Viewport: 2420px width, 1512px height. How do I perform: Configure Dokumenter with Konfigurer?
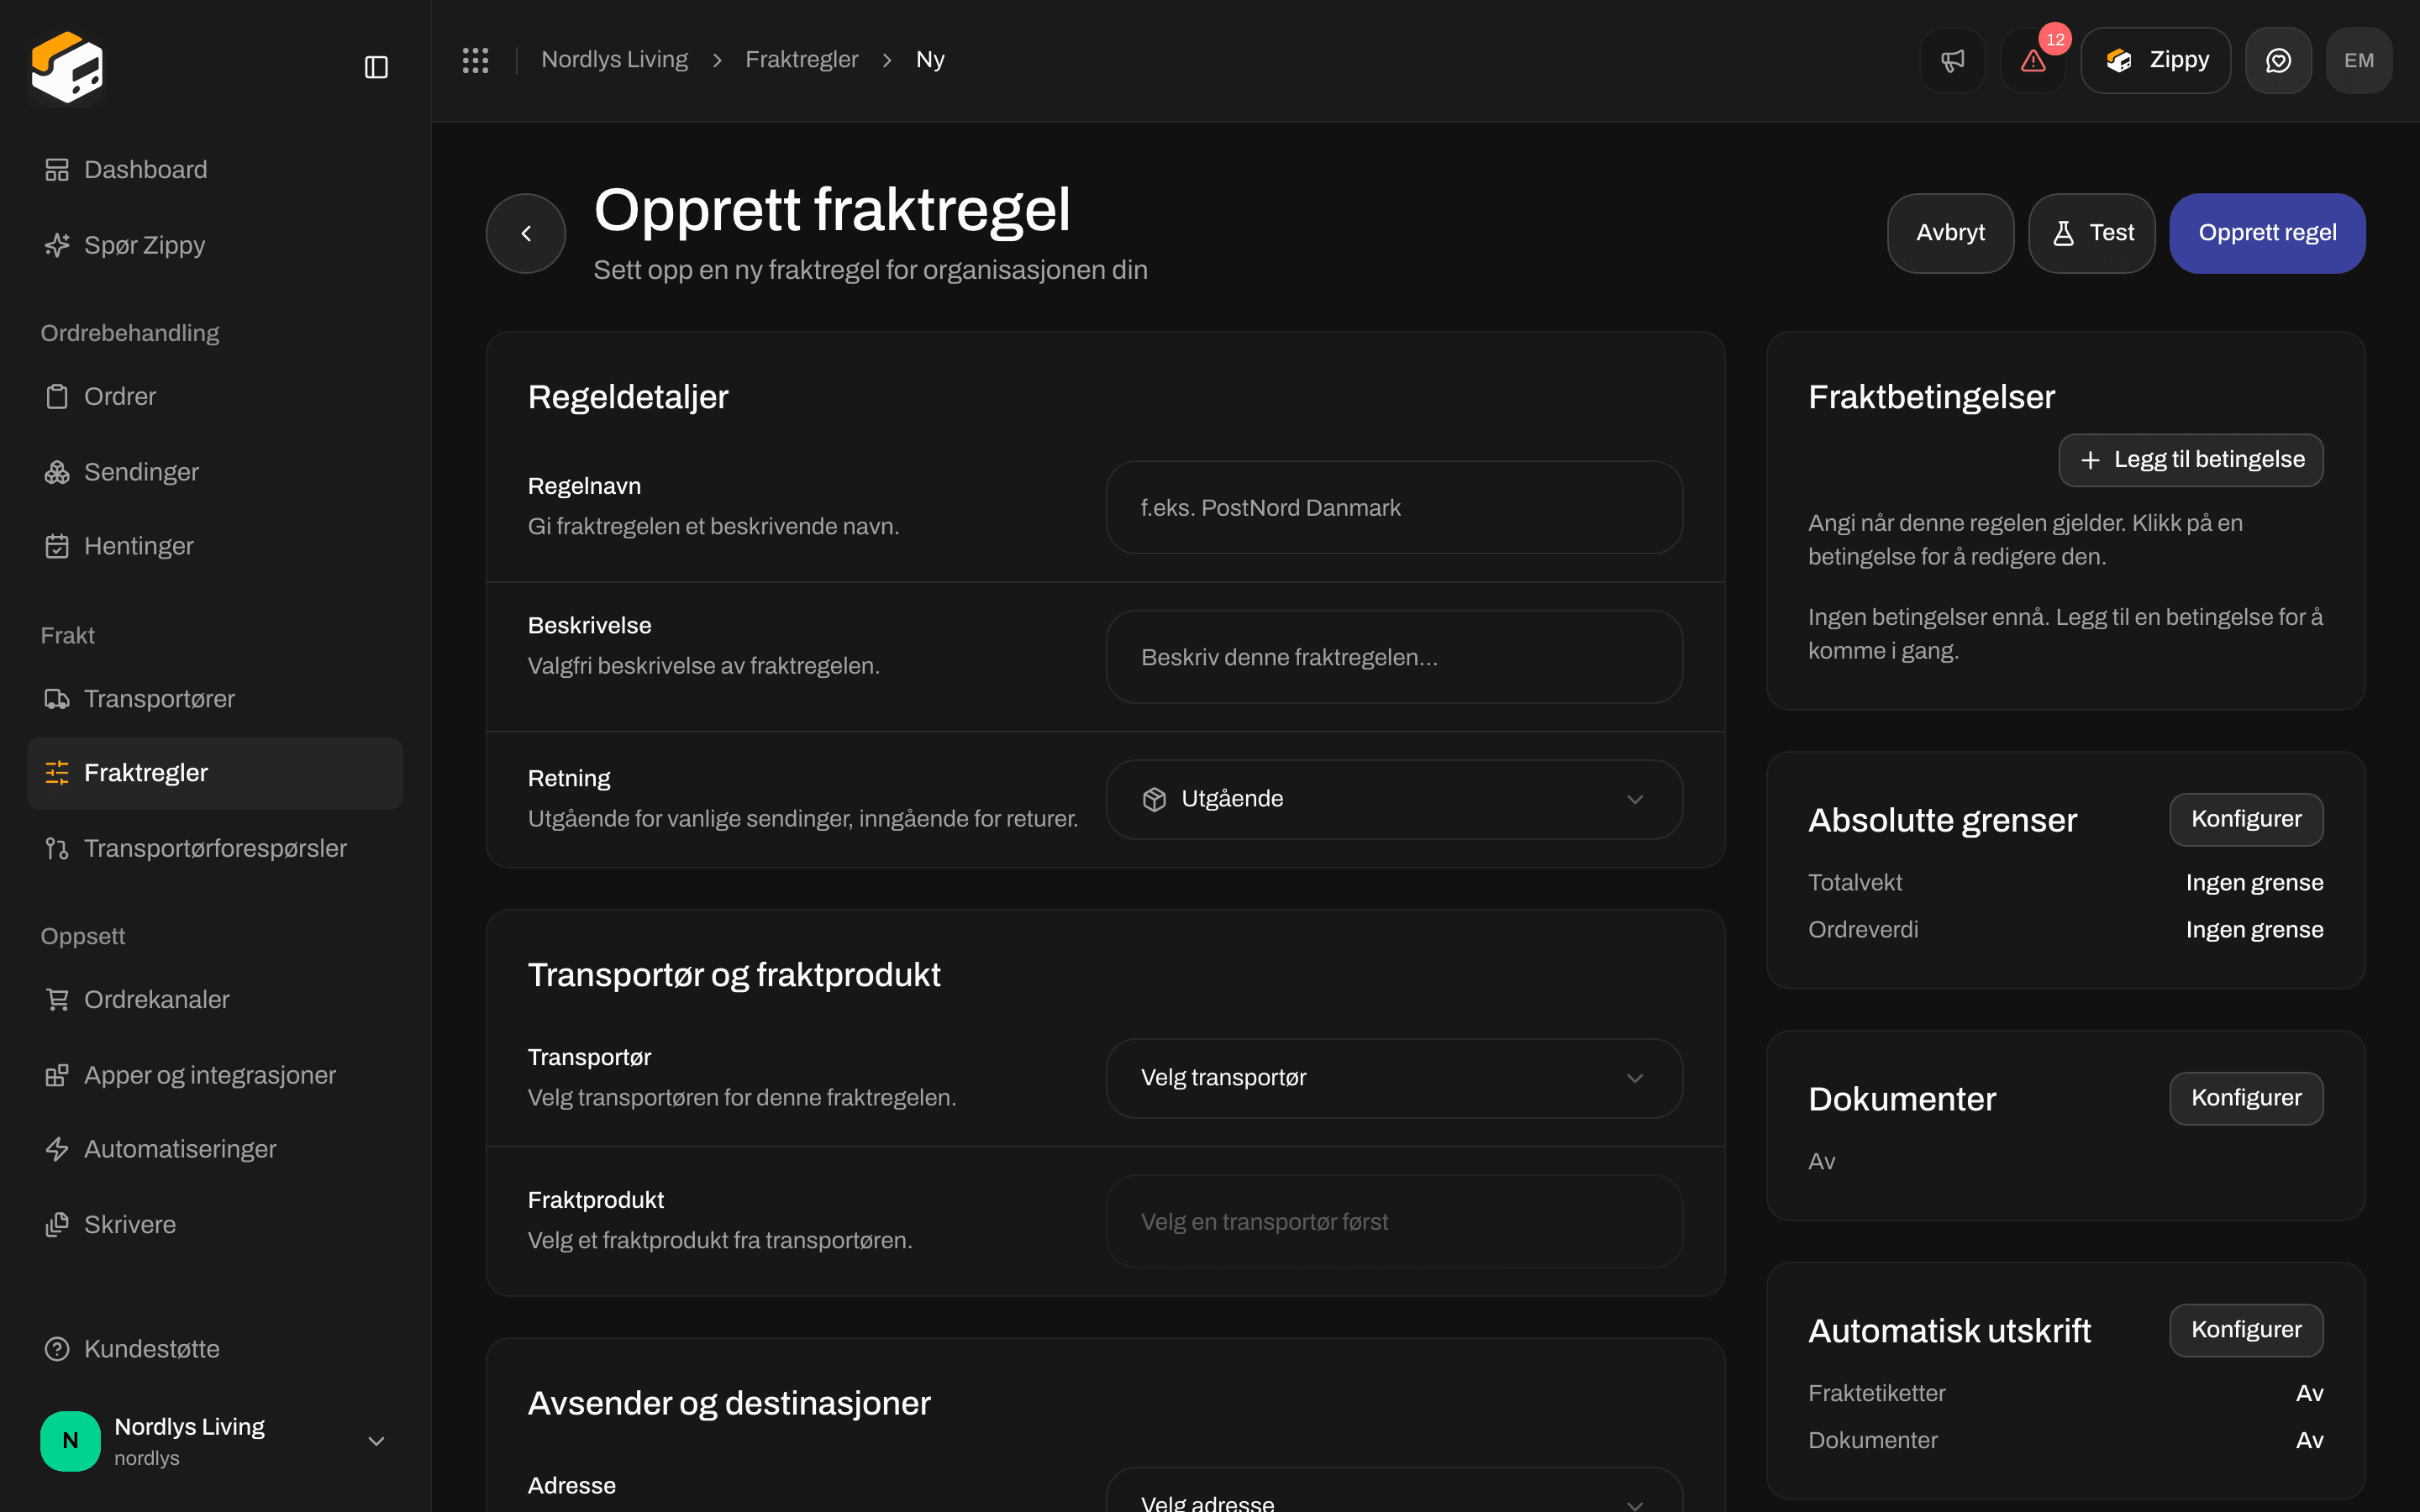(2246, 1098)
